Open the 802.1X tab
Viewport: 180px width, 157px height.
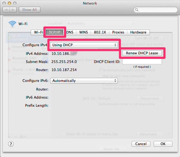(x=100, y=32)
